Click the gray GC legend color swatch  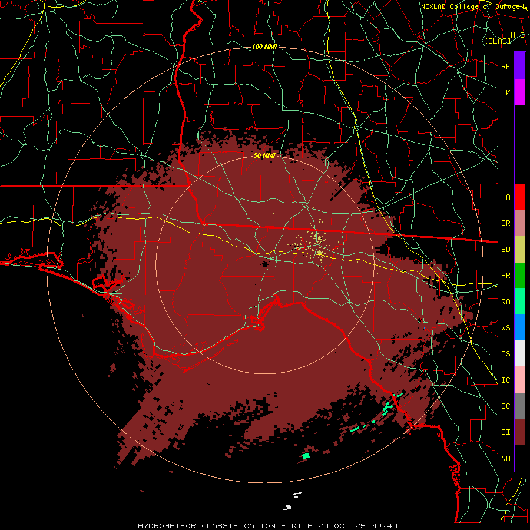point(520,406)
